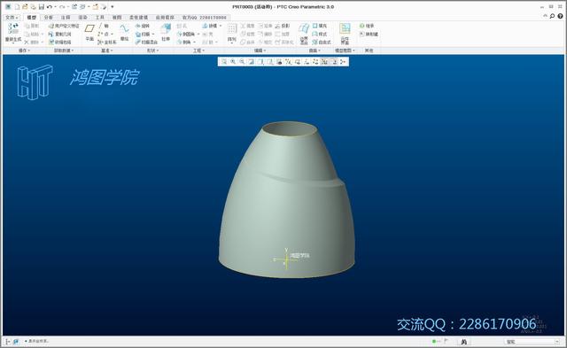This screenshot has width=567, height=348.
Task: Click the Refit icon in graphics toolbar
Action: 224,62
